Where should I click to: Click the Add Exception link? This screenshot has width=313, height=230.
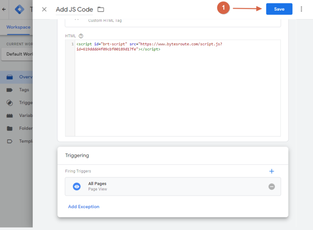(84, 207)
